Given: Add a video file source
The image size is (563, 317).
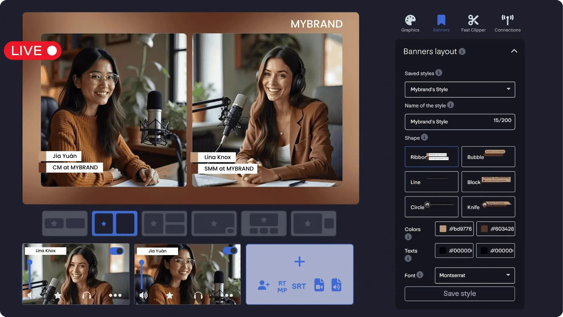Looking at the screenshot, I should click(319, 285).
